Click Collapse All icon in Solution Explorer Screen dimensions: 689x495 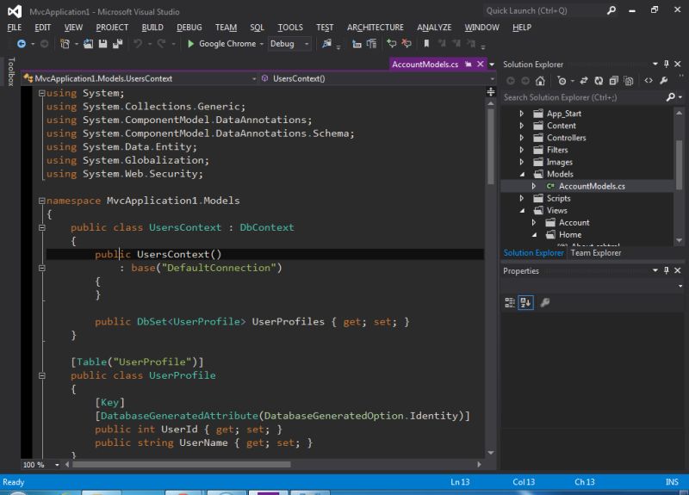point(614,80)
